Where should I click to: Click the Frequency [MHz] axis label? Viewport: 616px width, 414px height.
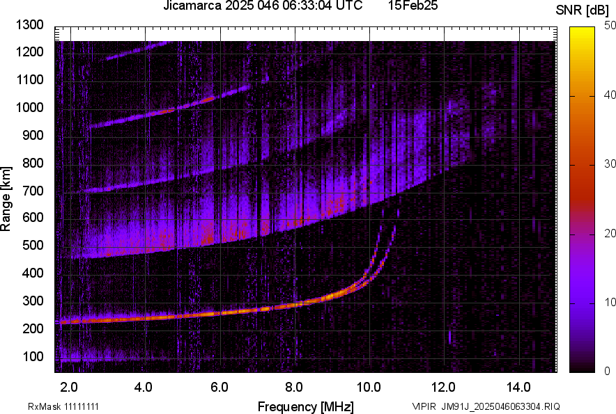pyautogui.click(x=305, y=406)
